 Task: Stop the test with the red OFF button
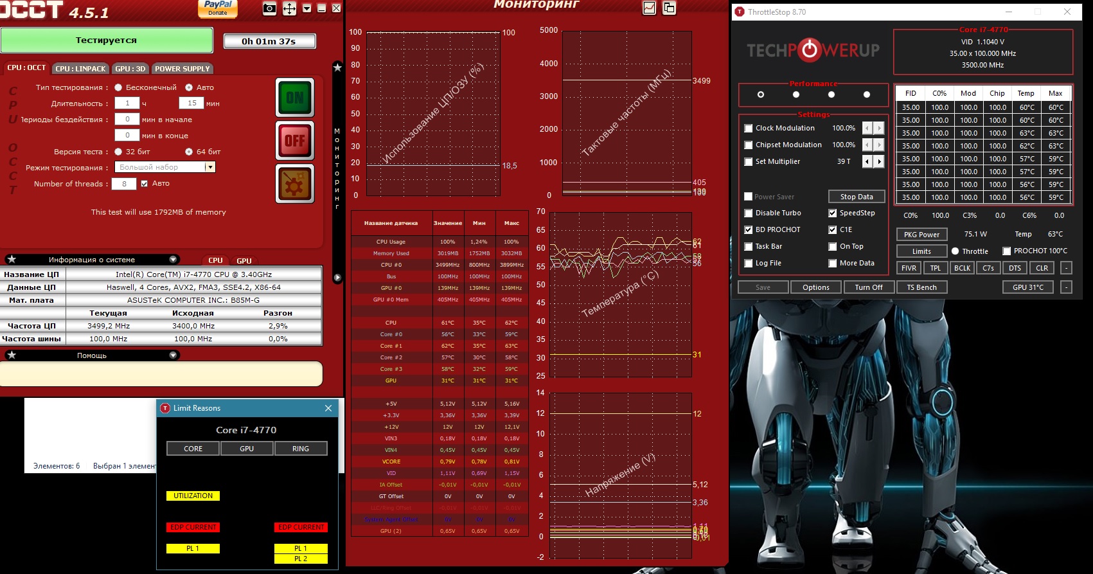pos(295,140)
